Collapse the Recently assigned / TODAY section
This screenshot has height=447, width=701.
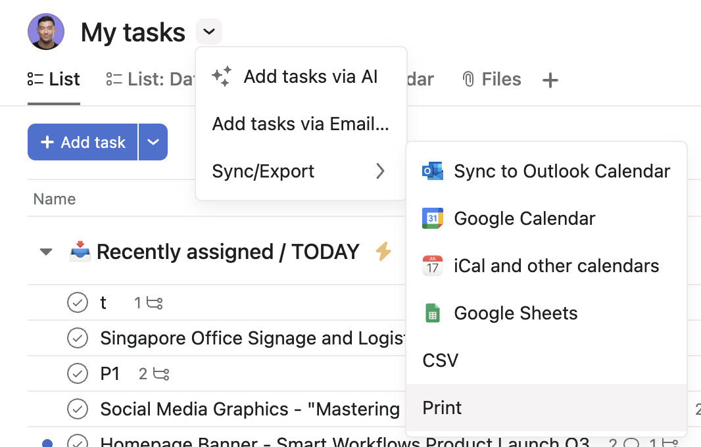pyautogui.click(x=46, y=252)
